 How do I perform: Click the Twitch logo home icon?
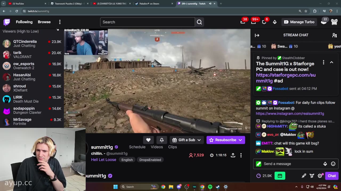point(7,22)
